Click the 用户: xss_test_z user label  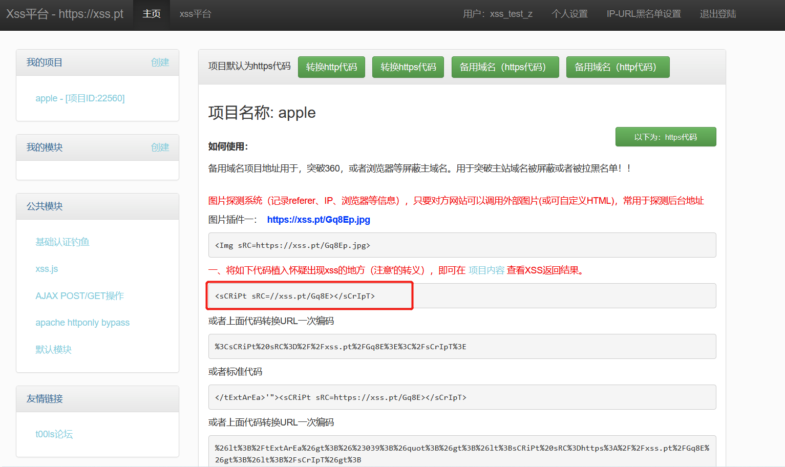click(x=498, y=14)
